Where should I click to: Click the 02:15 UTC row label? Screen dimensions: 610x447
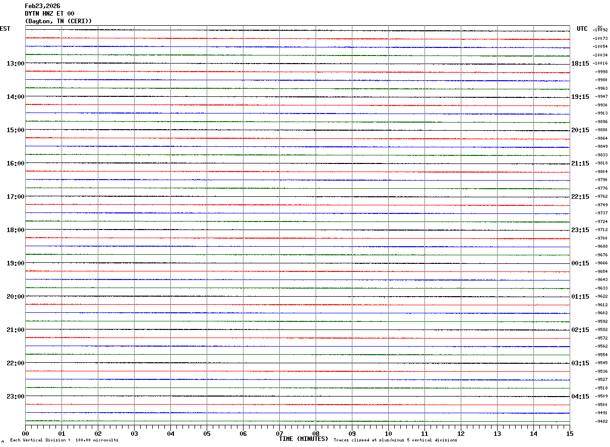coord(580,330)
